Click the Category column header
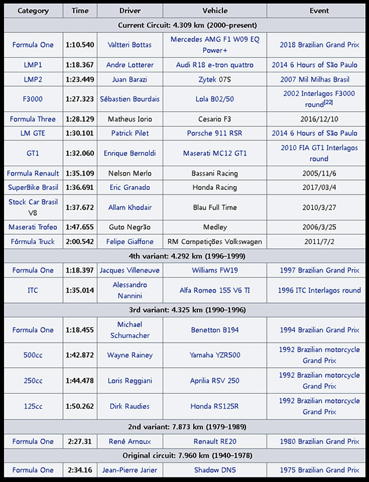 pyautogui.click(x=33, y=11)
